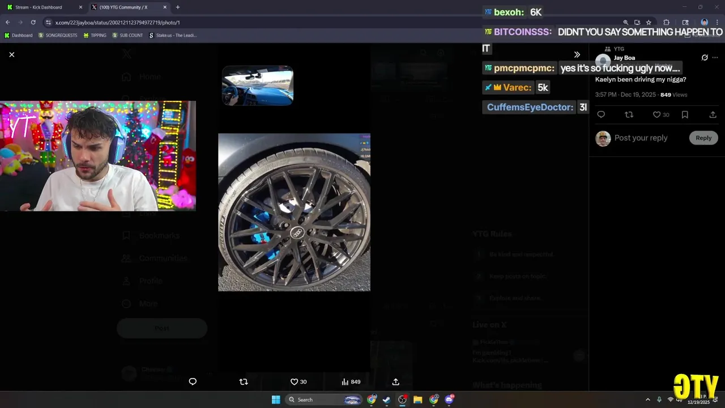The height and width of the screenshot is (408, 725).
Task: Expand the hidden system tray icons chevron
Action: point(648,399)
